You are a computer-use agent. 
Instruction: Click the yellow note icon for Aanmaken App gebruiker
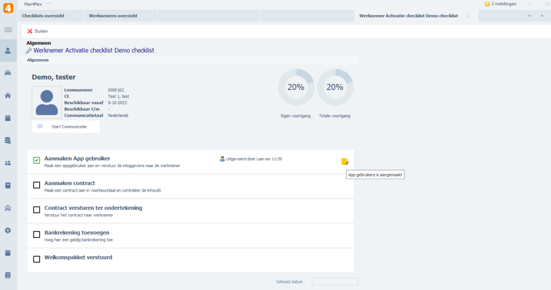tap(345, 161)
